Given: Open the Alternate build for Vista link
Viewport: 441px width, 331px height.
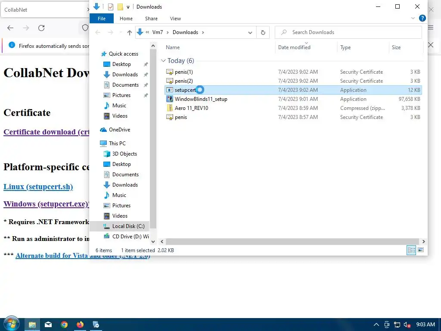Looking at the screenshot, I should point(83,256).
